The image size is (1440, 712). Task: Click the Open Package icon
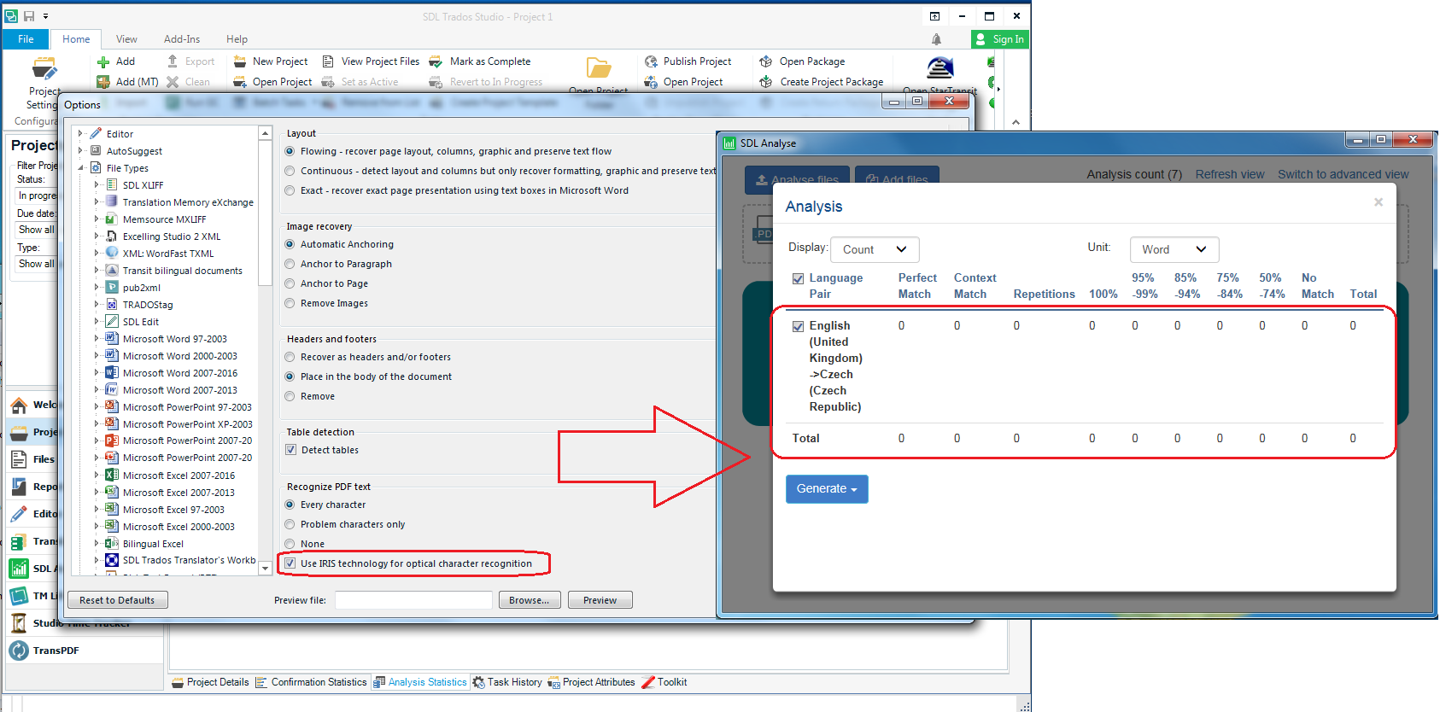coord(766,61)
